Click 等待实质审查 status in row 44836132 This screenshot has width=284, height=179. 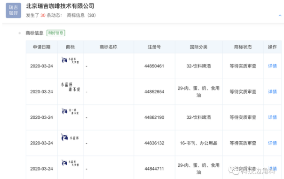(243, 143)
